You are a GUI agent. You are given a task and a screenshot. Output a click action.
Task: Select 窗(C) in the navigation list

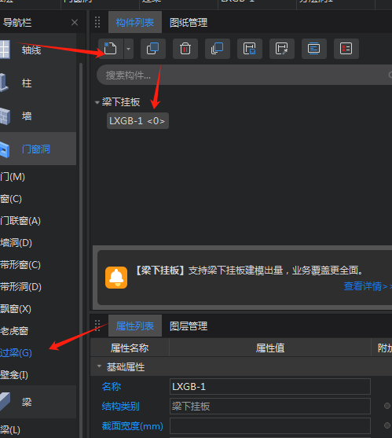point(11,199)
